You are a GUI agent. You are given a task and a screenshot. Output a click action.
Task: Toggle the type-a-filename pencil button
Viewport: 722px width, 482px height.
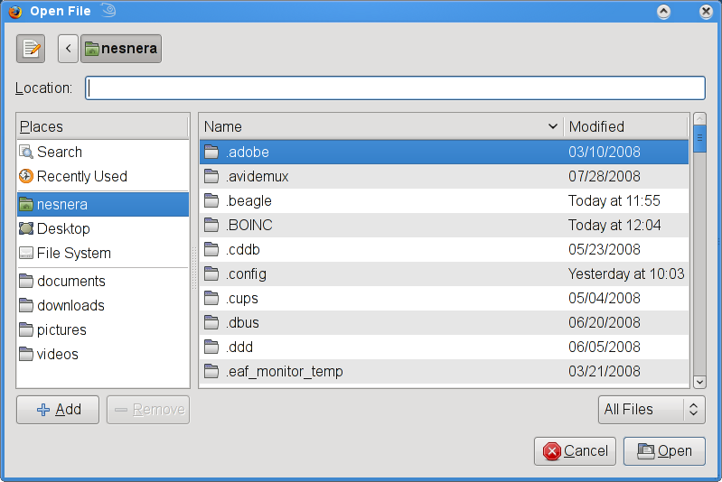coord(31,49)
